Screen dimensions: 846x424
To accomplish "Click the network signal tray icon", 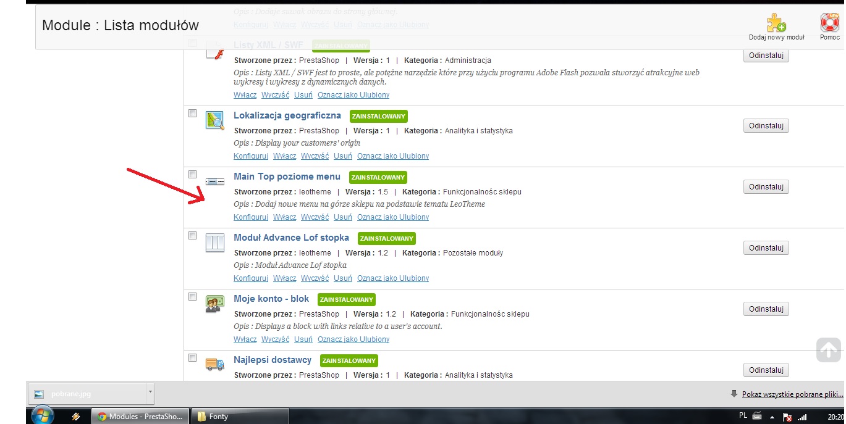I will (x=802, y=417).
